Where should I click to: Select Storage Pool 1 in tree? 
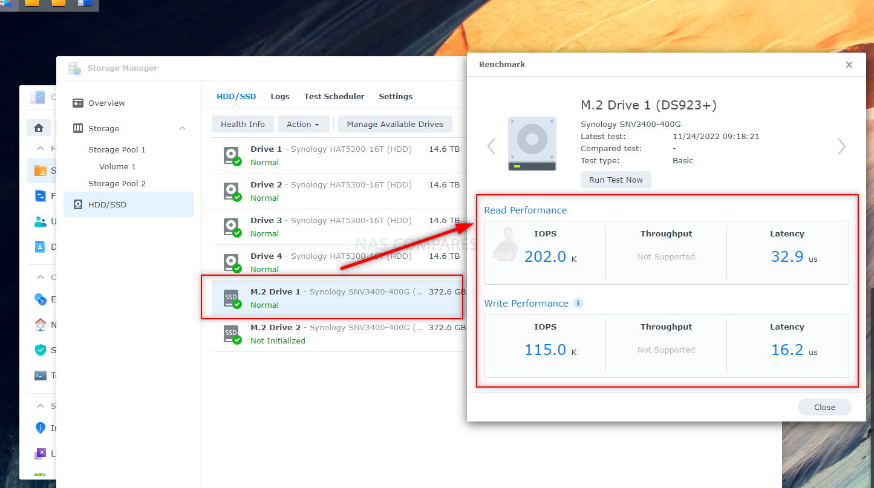[x=117, y=149]
